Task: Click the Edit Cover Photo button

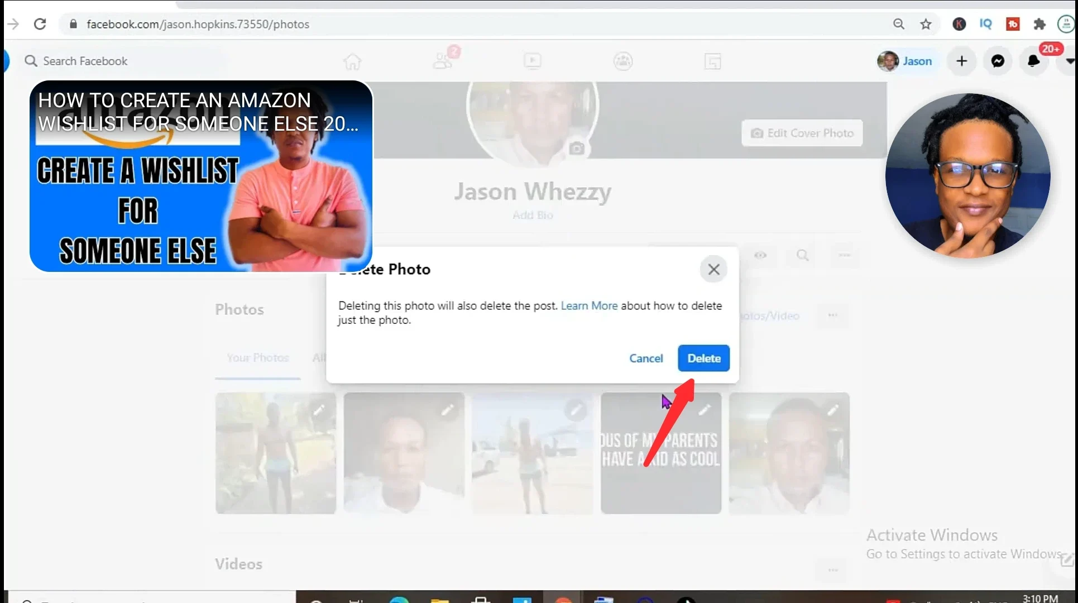Action: 802,133
